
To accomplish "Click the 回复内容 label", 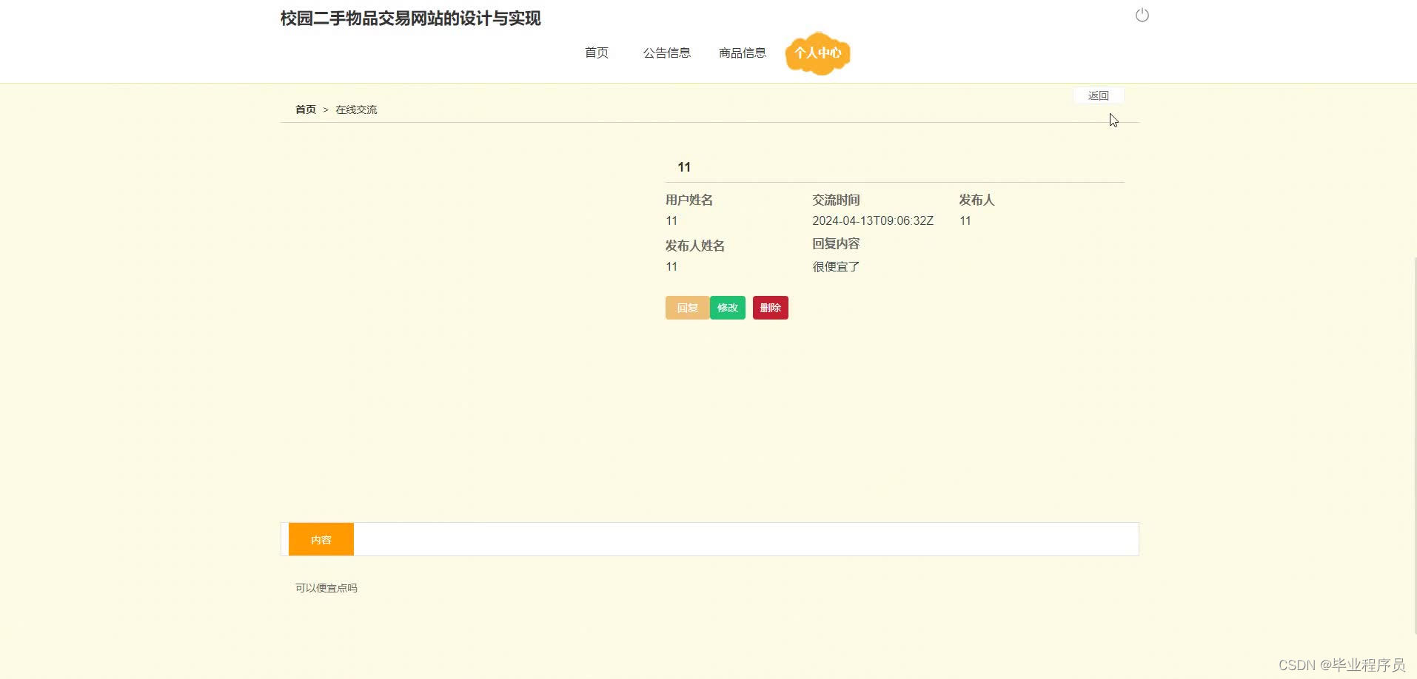I will (836, 243).
